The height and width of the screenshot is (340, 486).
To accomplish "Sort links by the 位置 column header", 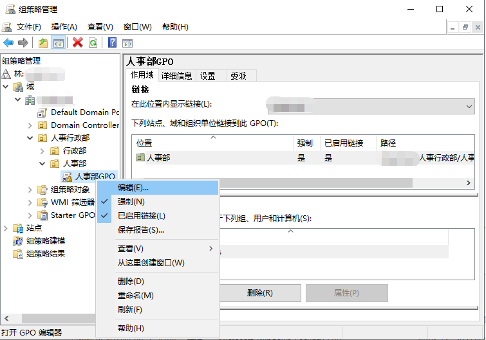I will coord(212,143).
